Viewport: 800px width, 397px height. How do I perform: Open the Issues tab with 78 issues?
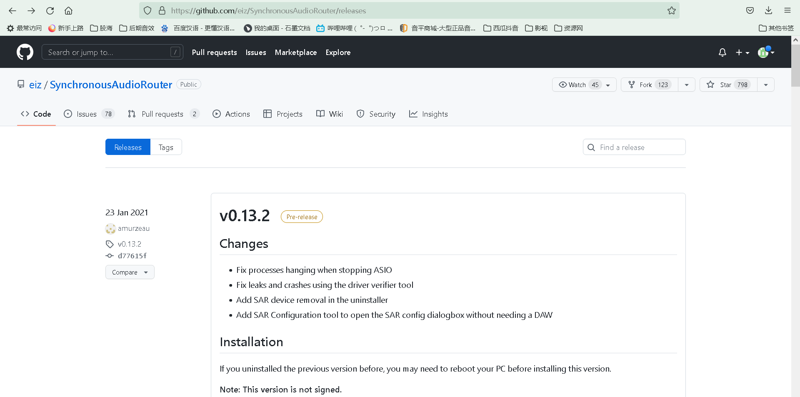[x=89, y=114]
